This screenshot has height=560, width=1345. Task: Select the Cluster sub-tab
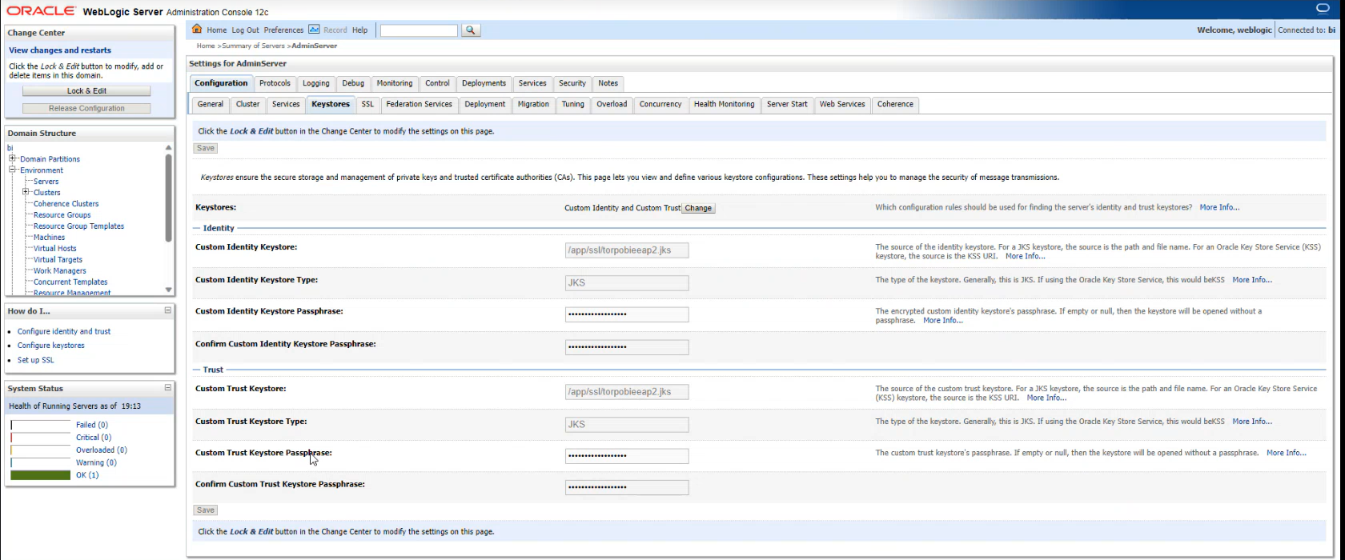[x=248, y=104]
